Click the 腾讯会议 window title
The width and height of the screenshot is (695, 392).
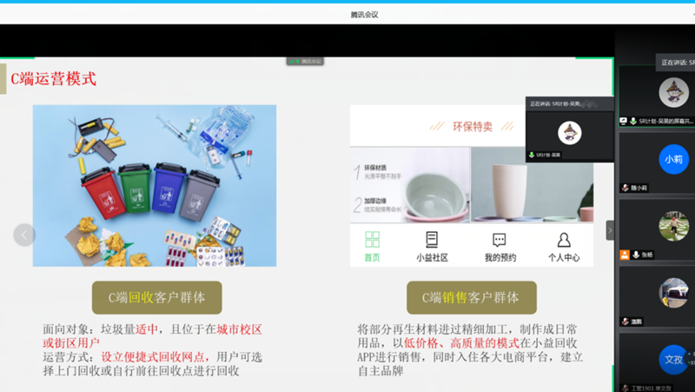click(x=364, y=14)
